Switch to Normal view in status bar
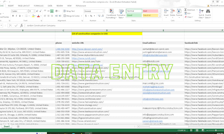The height and width of the screenshot is (134, 224). click(191, 130)
